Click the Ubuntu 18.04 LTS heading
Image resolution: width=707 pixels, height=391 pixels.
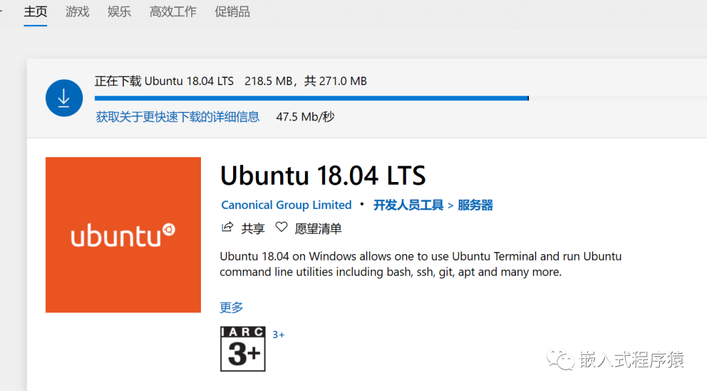(x=323, y=176)
